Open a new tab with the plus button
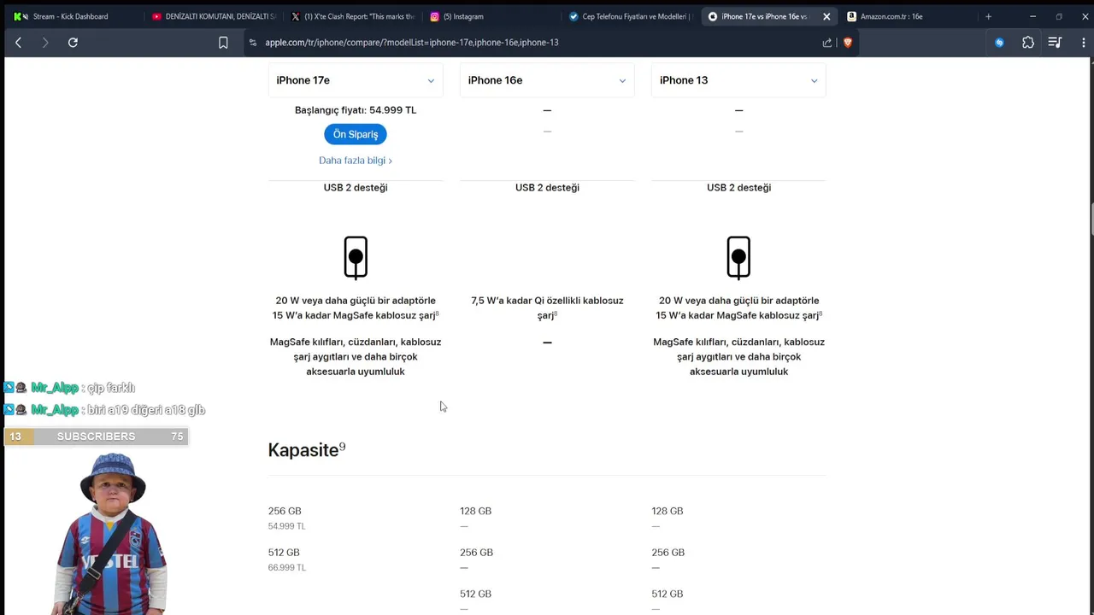The image size is (1094, 615). pos(988,16)
